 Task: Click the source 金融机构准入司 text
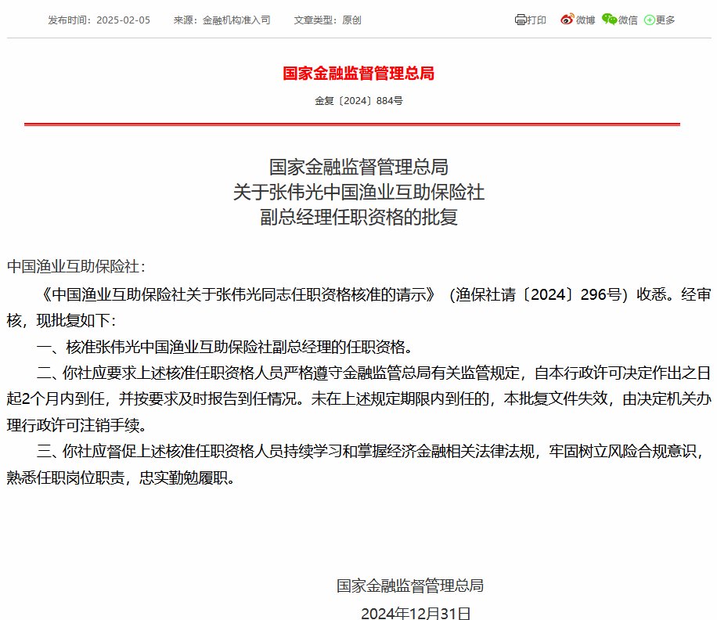(236, 20)
